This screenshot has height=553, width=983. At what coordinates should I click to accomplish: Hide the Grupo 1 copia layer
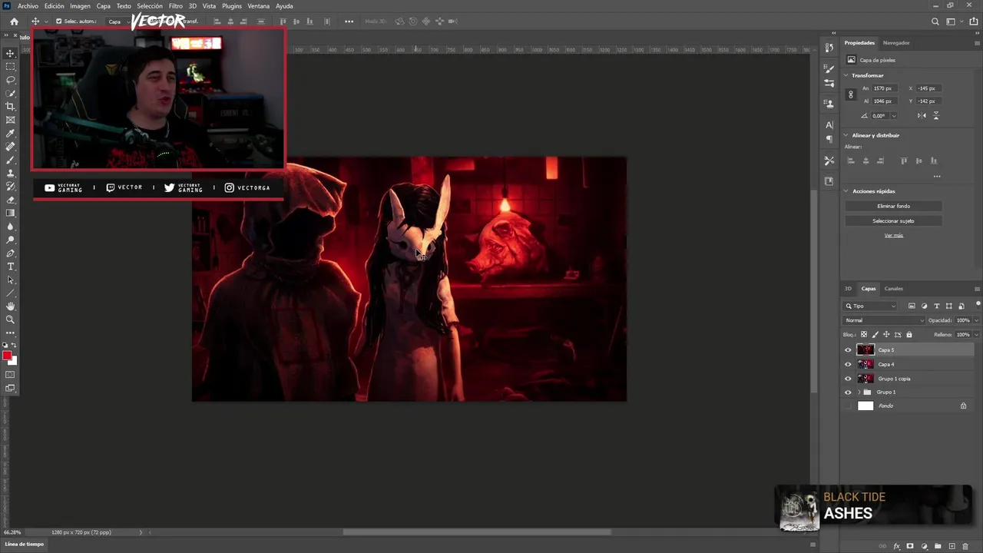tap(848, 378)
